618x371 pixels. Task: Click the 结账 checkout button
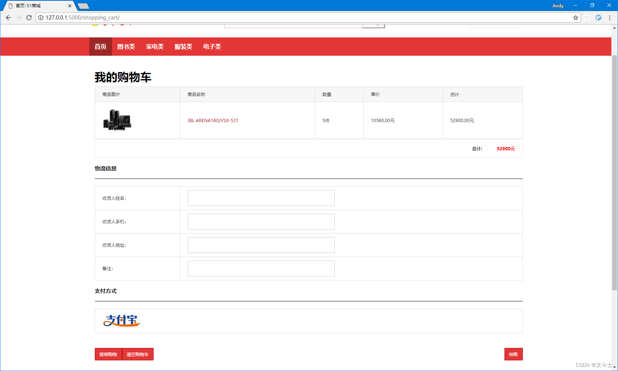pos(513,354)
